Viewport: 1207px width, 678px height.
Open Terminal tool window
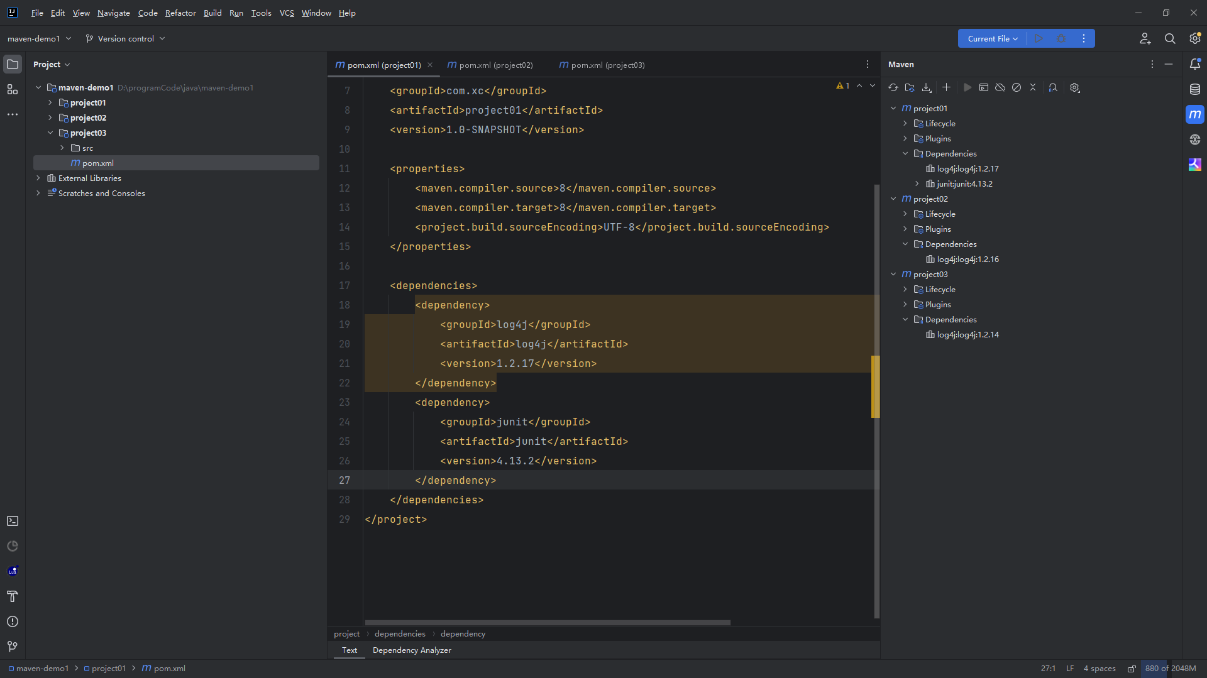tap(13, 521)
